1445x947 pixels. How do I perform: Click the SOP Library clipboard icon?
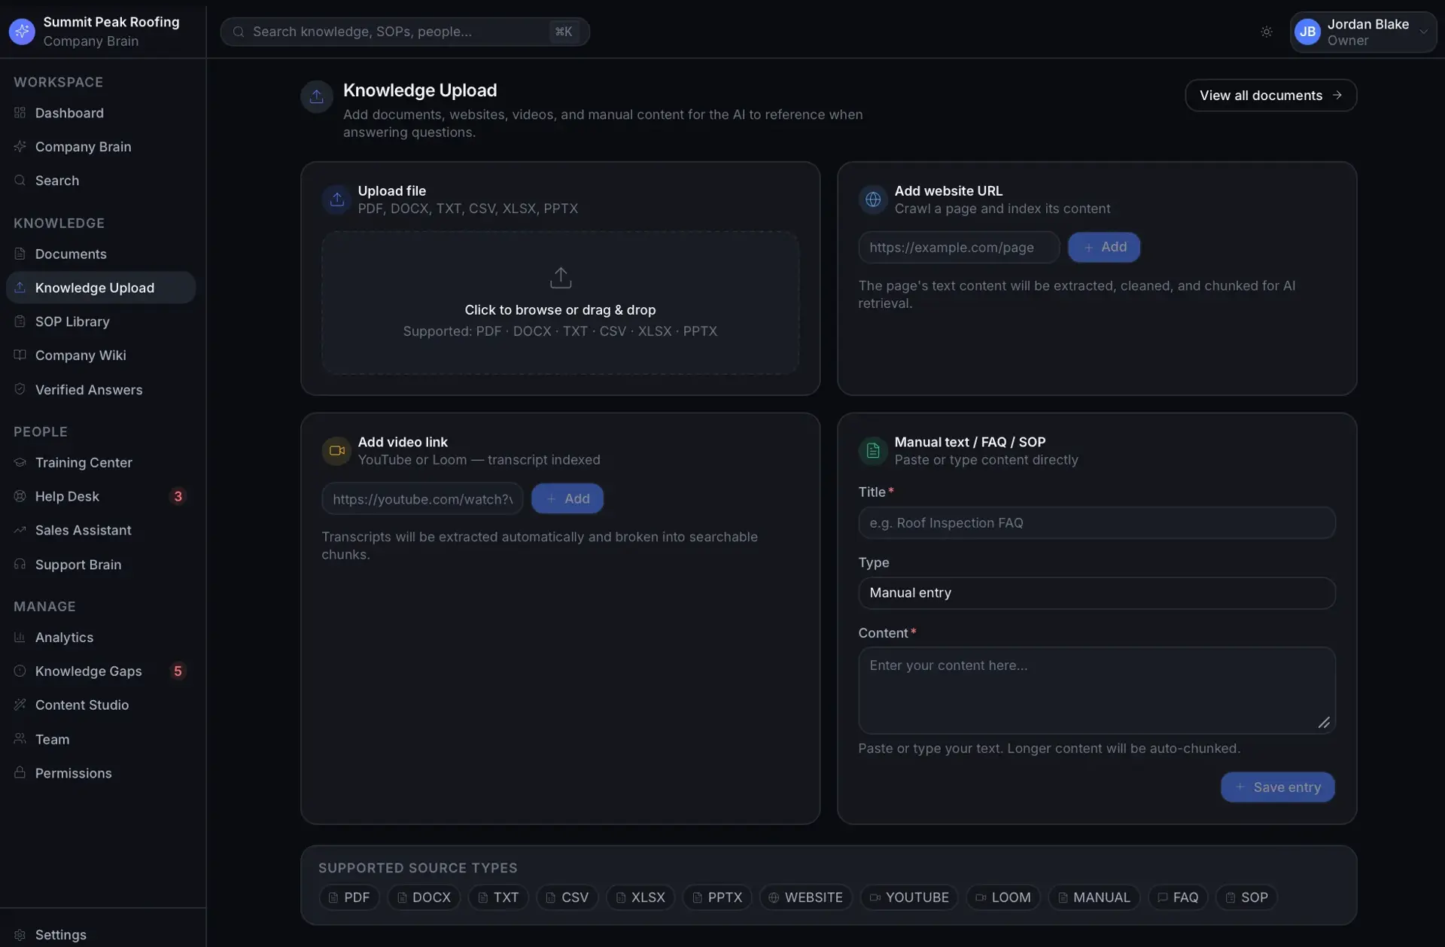point(20,321)
